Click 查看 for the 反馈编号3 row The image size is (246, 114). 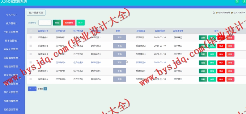click(212, 54)
